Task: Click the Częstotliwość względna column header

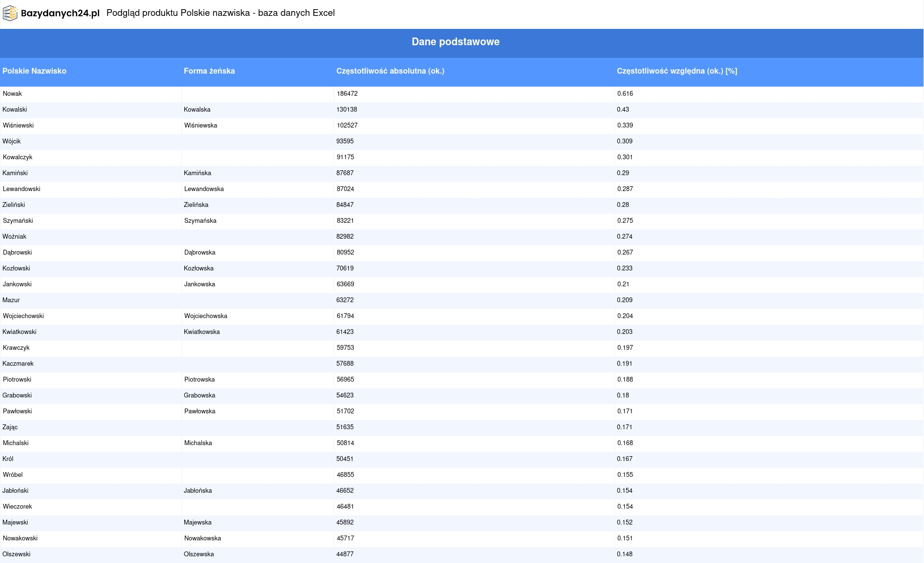Action: point(677,71)
